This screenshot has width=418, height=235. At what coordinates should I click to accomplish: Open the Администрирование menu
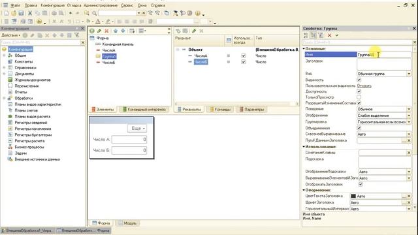pos(101,5)
